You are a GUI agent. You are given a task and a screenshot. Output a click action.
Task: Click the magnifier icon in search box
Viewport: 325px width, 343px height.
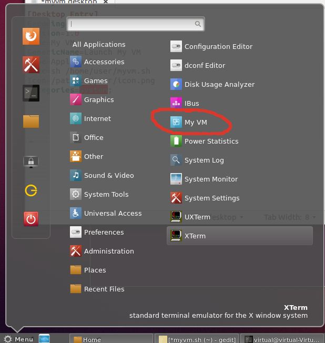tap(198, 24)
